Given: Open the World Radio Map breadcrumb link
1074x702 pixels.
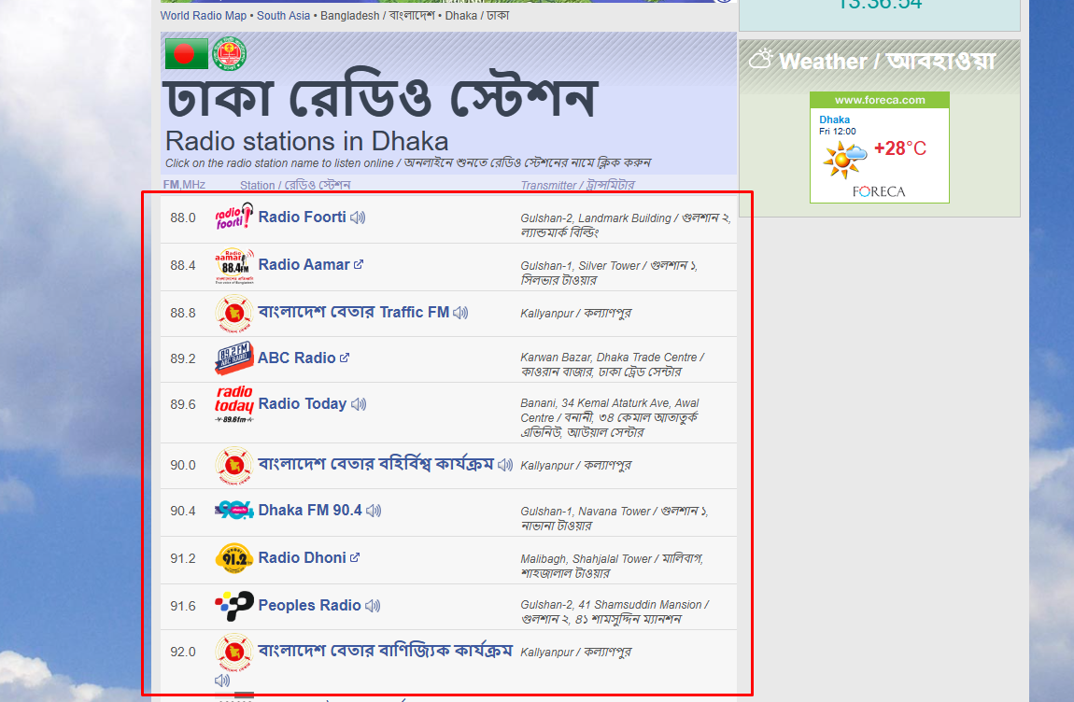Looking at the screenshot, I should pos(200,15).
